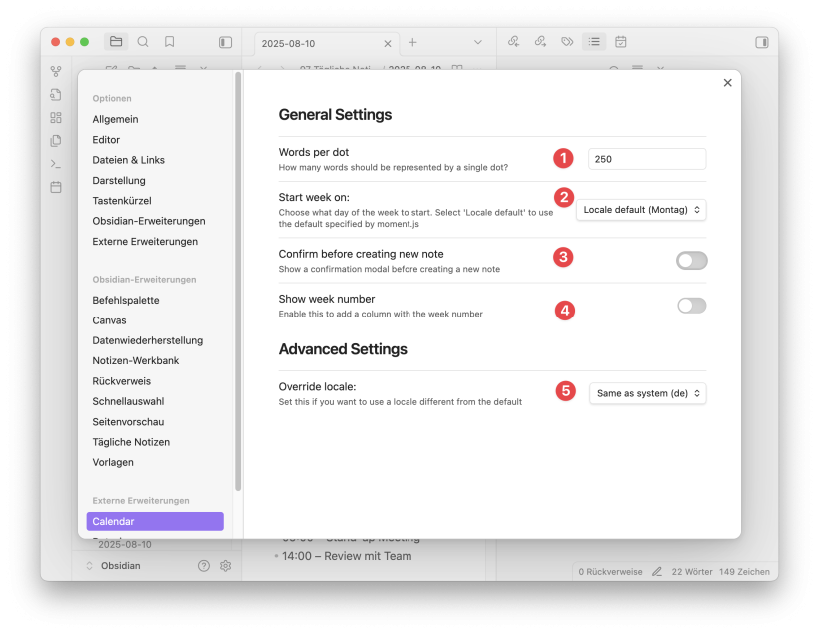Open templates ribbon icon
The height and width of the screenshot is (634, 819).
click(56, 141)
